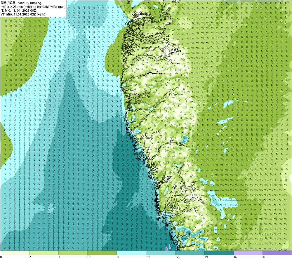Click the legend scale value 16

pos(235,257)
